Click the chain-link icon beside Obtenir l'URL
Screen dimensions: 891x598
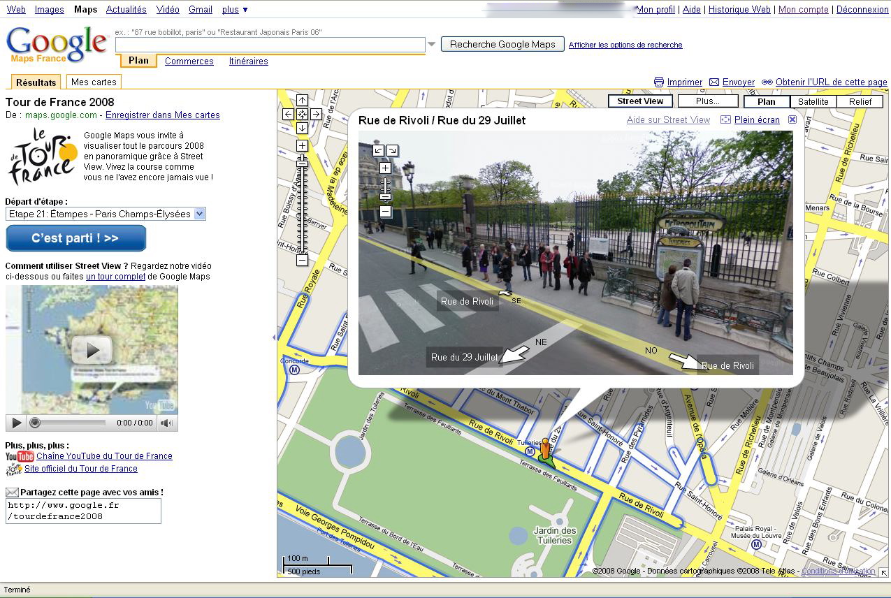point(767,82)
